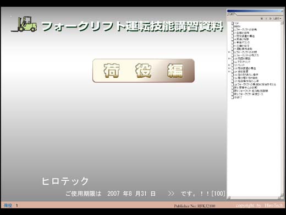Click the >> arrows beside the expiry date
Image resolution: width=286 pixels, height=215 pixels.
171,193
